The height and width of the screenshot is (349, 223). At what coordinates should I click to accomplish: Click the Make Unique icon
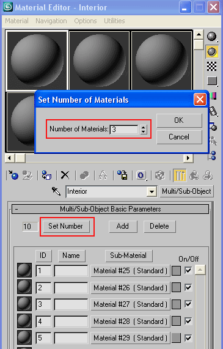[103, 175]
